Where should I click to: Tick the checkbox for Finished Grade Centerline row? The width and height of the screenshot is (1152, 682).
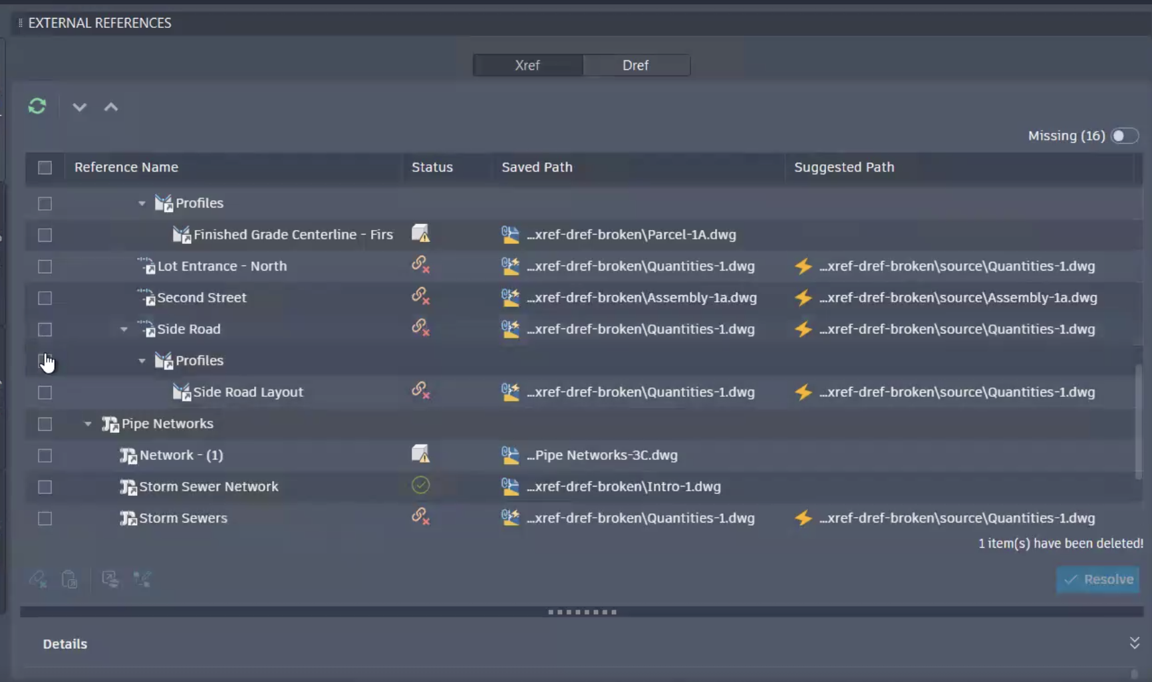(x=45, y=235)
